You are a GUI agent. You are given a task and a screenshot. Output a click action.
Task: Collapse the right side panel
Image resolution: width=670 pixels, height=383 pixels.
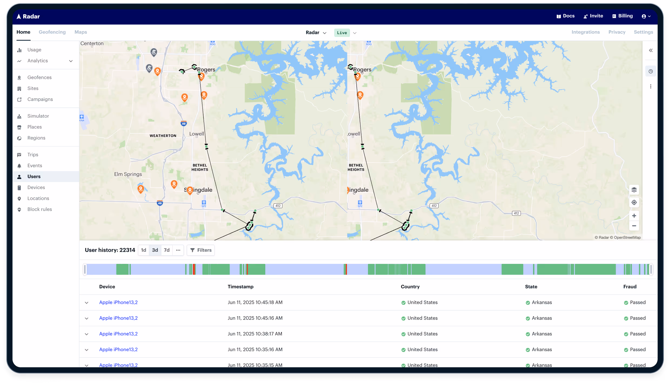[x=651, y=50]
